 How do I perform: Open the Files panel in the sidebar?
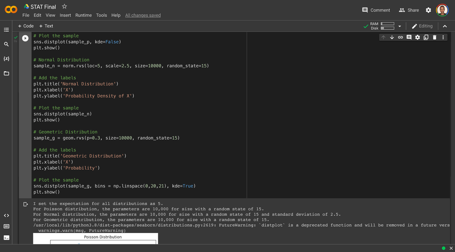pyautogui.click(x=6, y=73)
